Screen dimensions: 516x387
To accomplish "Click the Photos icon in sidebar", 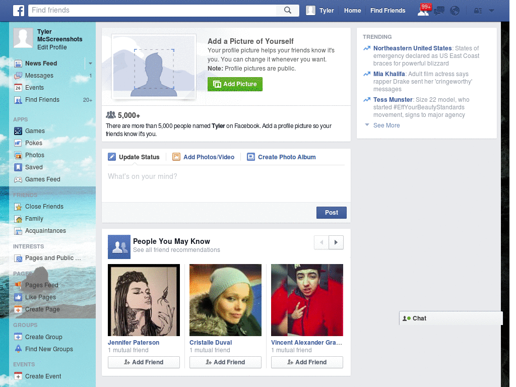I will tap(18, 155).
